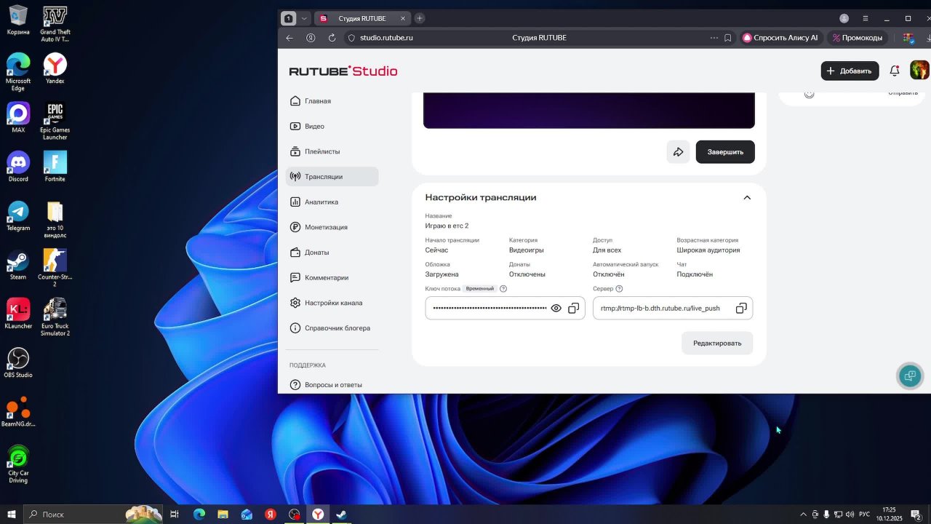
Task: Click Спросить Алису AI button
Action: tap(780, 38)
